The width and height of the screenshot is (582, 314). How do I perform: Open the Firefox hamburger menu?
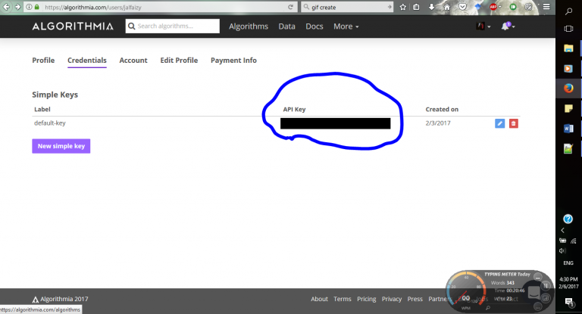(x=546, y=7)
